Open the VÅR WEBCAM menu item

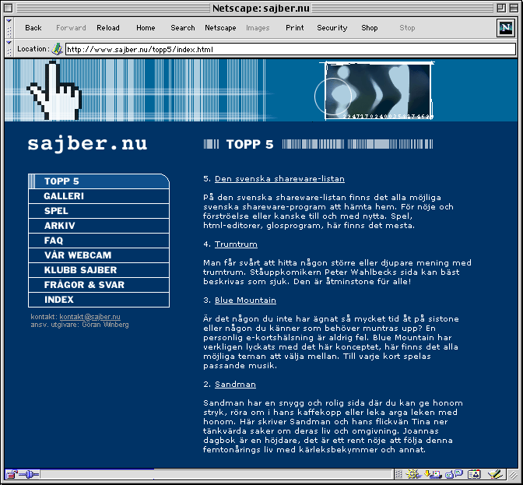78,255
